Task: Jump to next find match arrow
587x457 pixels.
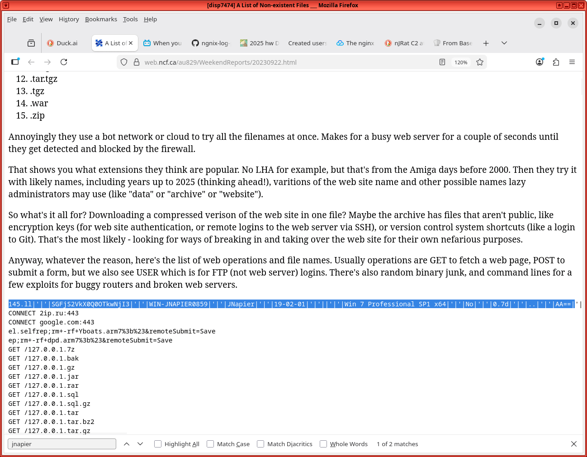Action: 140,444
